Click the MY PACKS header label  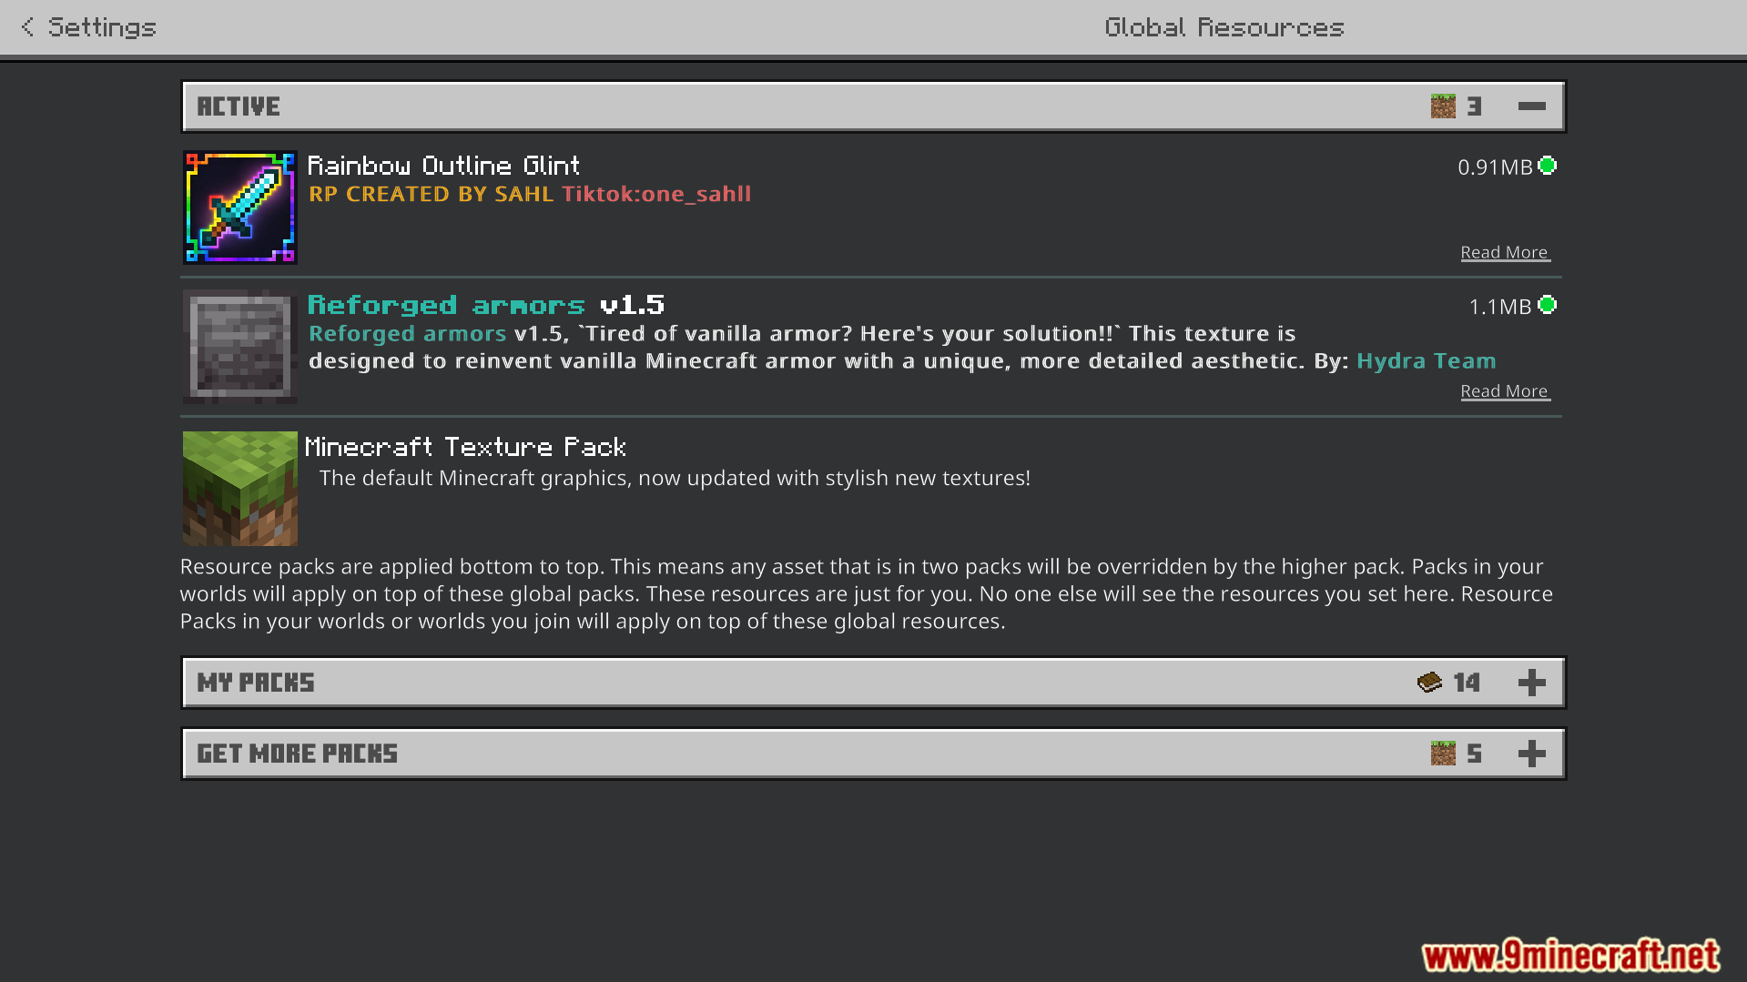pyautogui.click(x=256, y=683)
